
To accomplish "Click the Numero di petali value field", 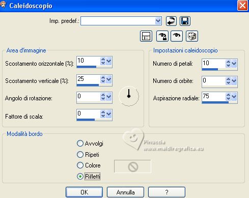I will pos(214,64).
